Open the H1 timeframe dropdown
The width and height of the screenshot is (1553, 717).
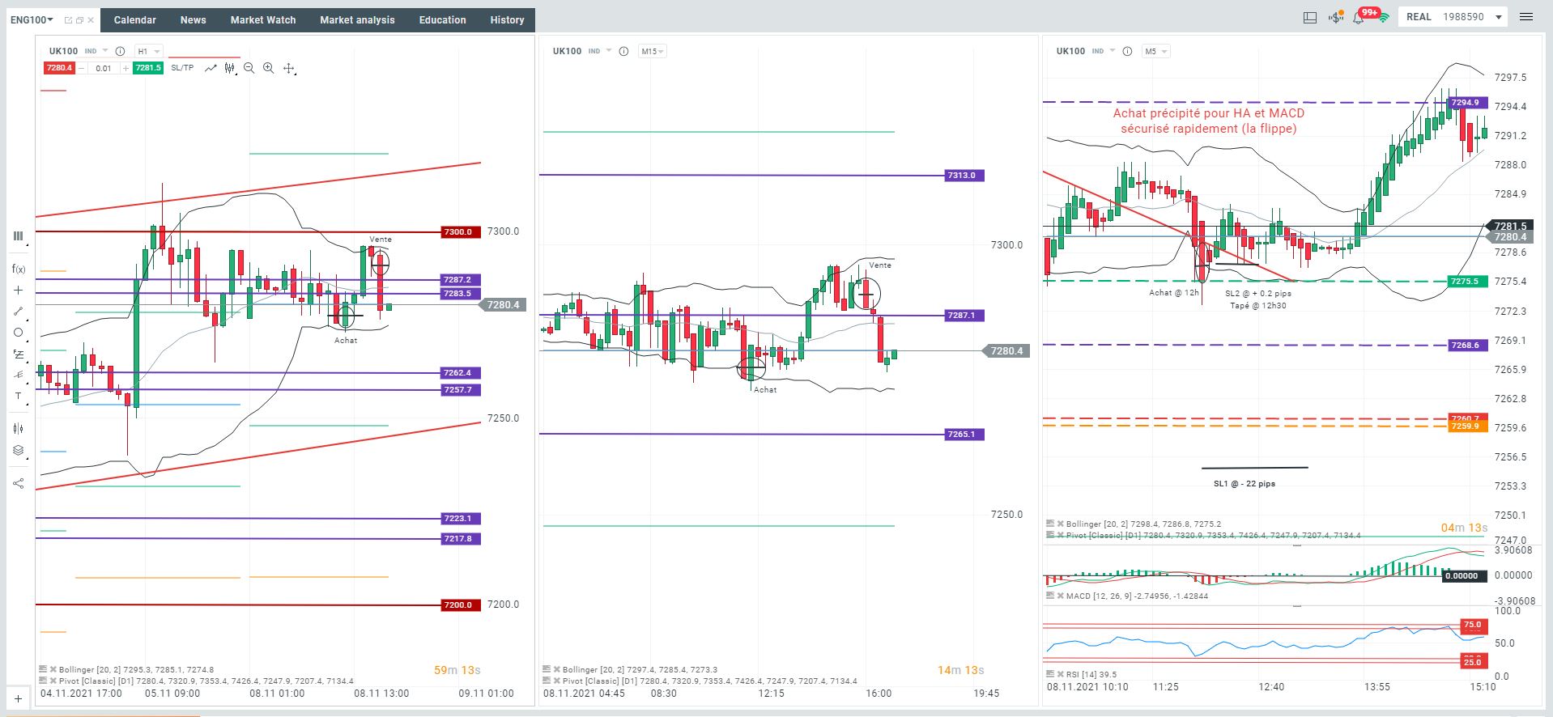(148, 51)
